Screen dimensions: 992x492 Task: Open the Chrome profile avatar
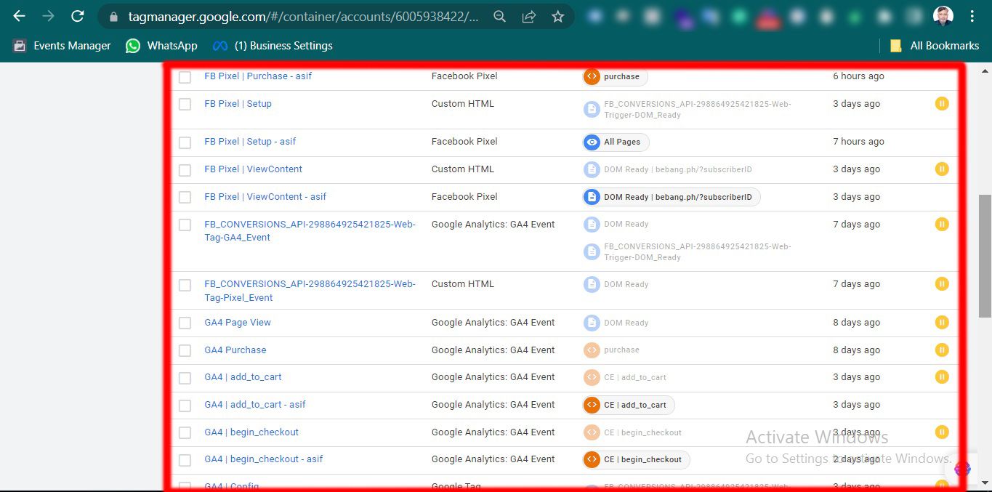tap(943, 16)
